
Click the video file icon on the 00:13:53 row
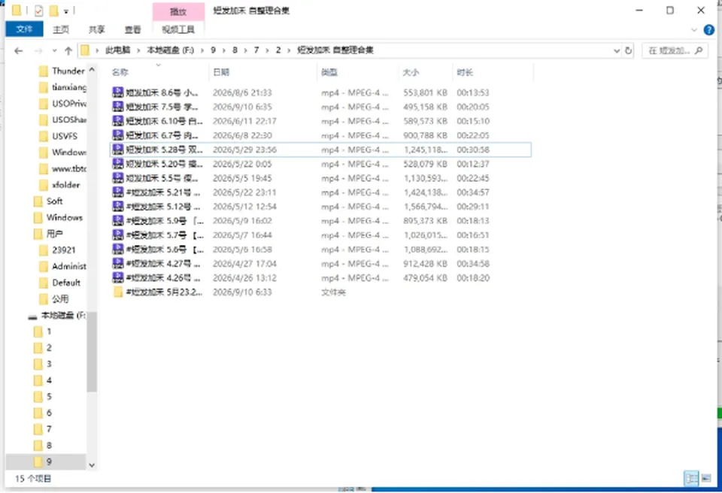(x=118, y=92)
